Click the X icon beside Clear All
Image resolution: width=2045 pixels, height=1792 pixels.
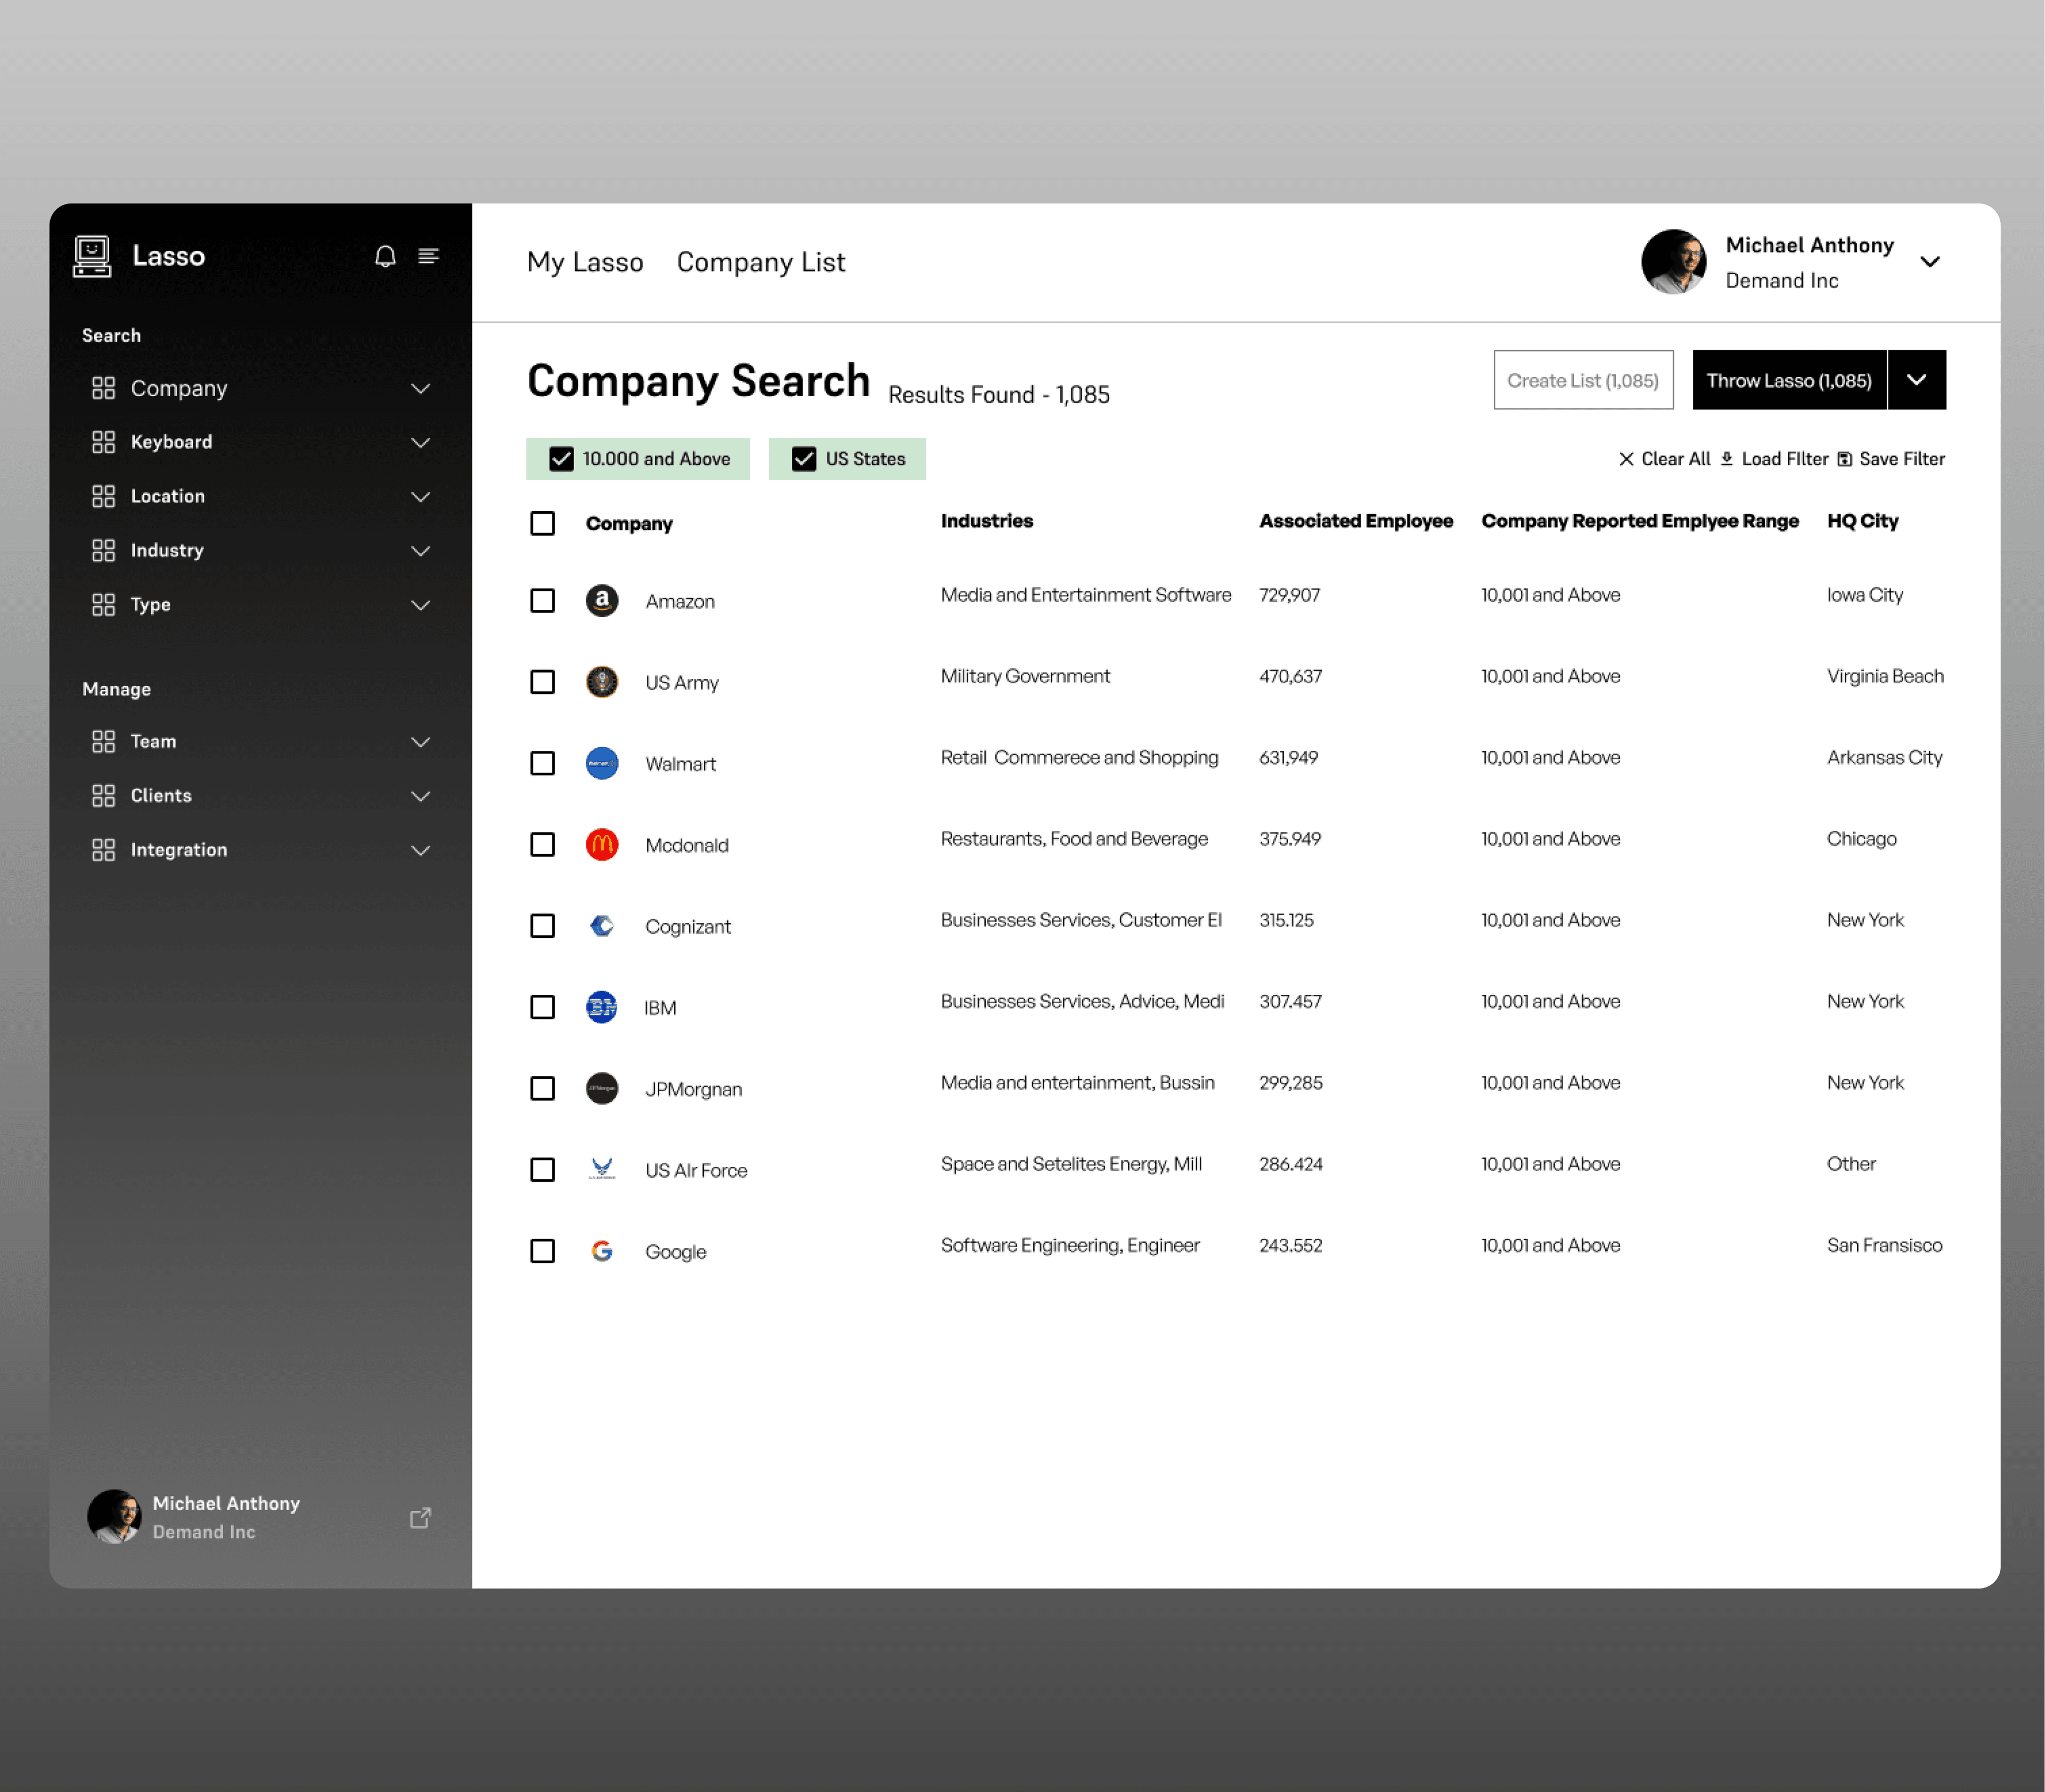click(1626, 459)
